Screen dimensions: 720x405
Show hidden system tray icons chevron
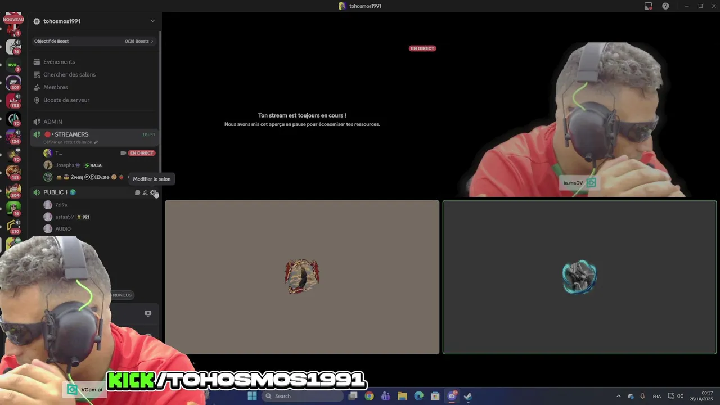618,396
